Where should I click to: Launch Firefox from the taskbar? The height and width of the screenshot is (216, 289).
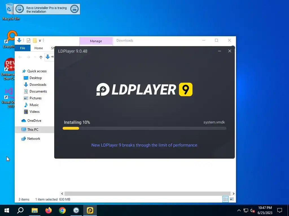click(49, 210)
